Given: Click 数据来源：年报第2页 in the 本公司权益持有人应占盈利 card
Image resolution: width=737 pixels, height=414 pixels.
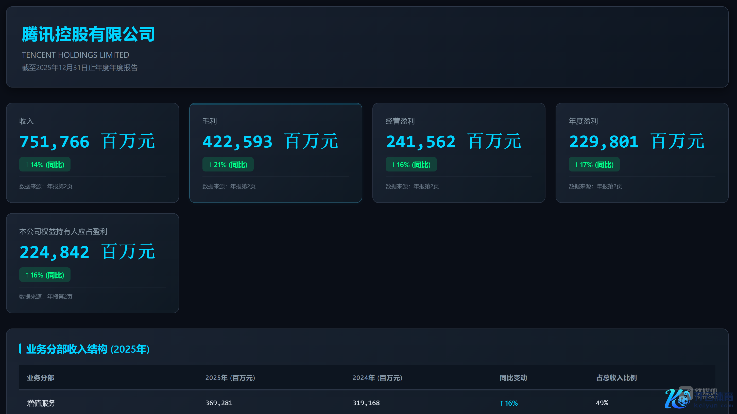Looking at the screenshot, I should click(46, 297).
